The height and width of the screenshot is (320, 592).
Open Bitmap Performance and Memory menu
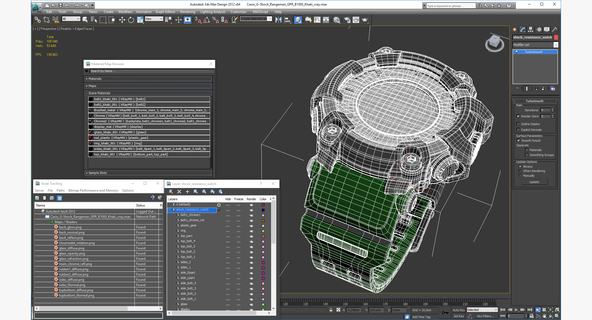pyautogui.click(x=93, y=191)
